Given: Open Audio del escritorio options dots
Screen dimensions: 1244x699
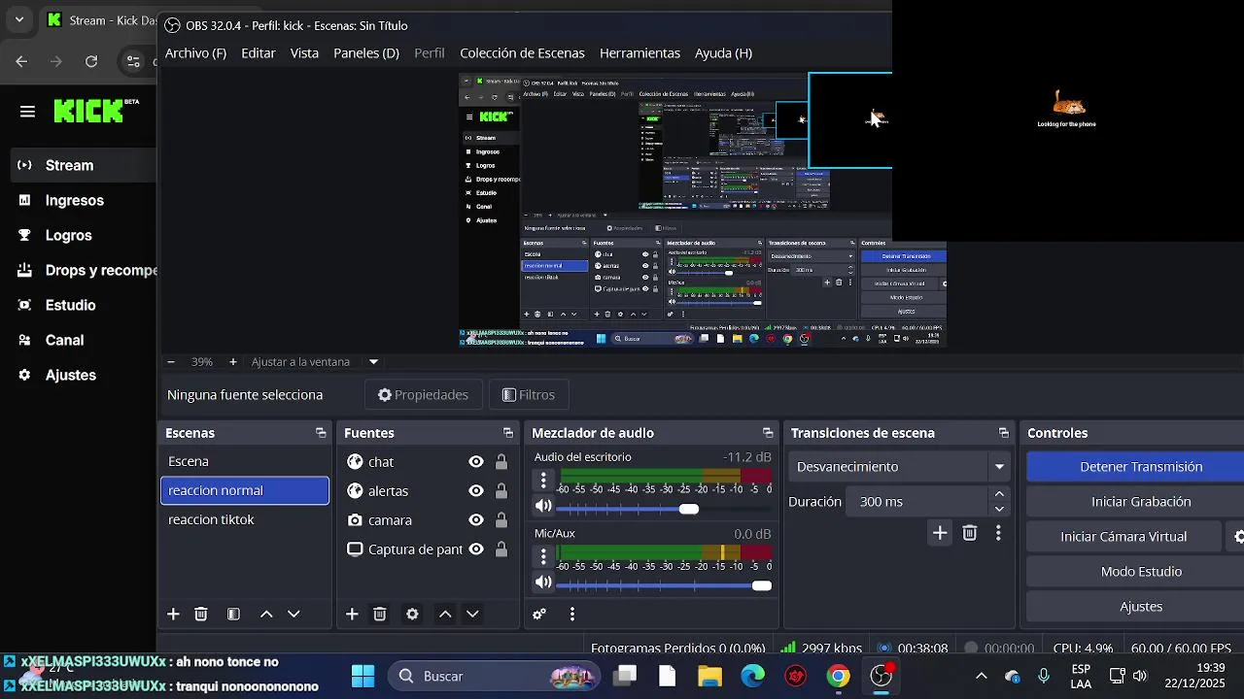Looking at the screenshot, I should (543, 480).
